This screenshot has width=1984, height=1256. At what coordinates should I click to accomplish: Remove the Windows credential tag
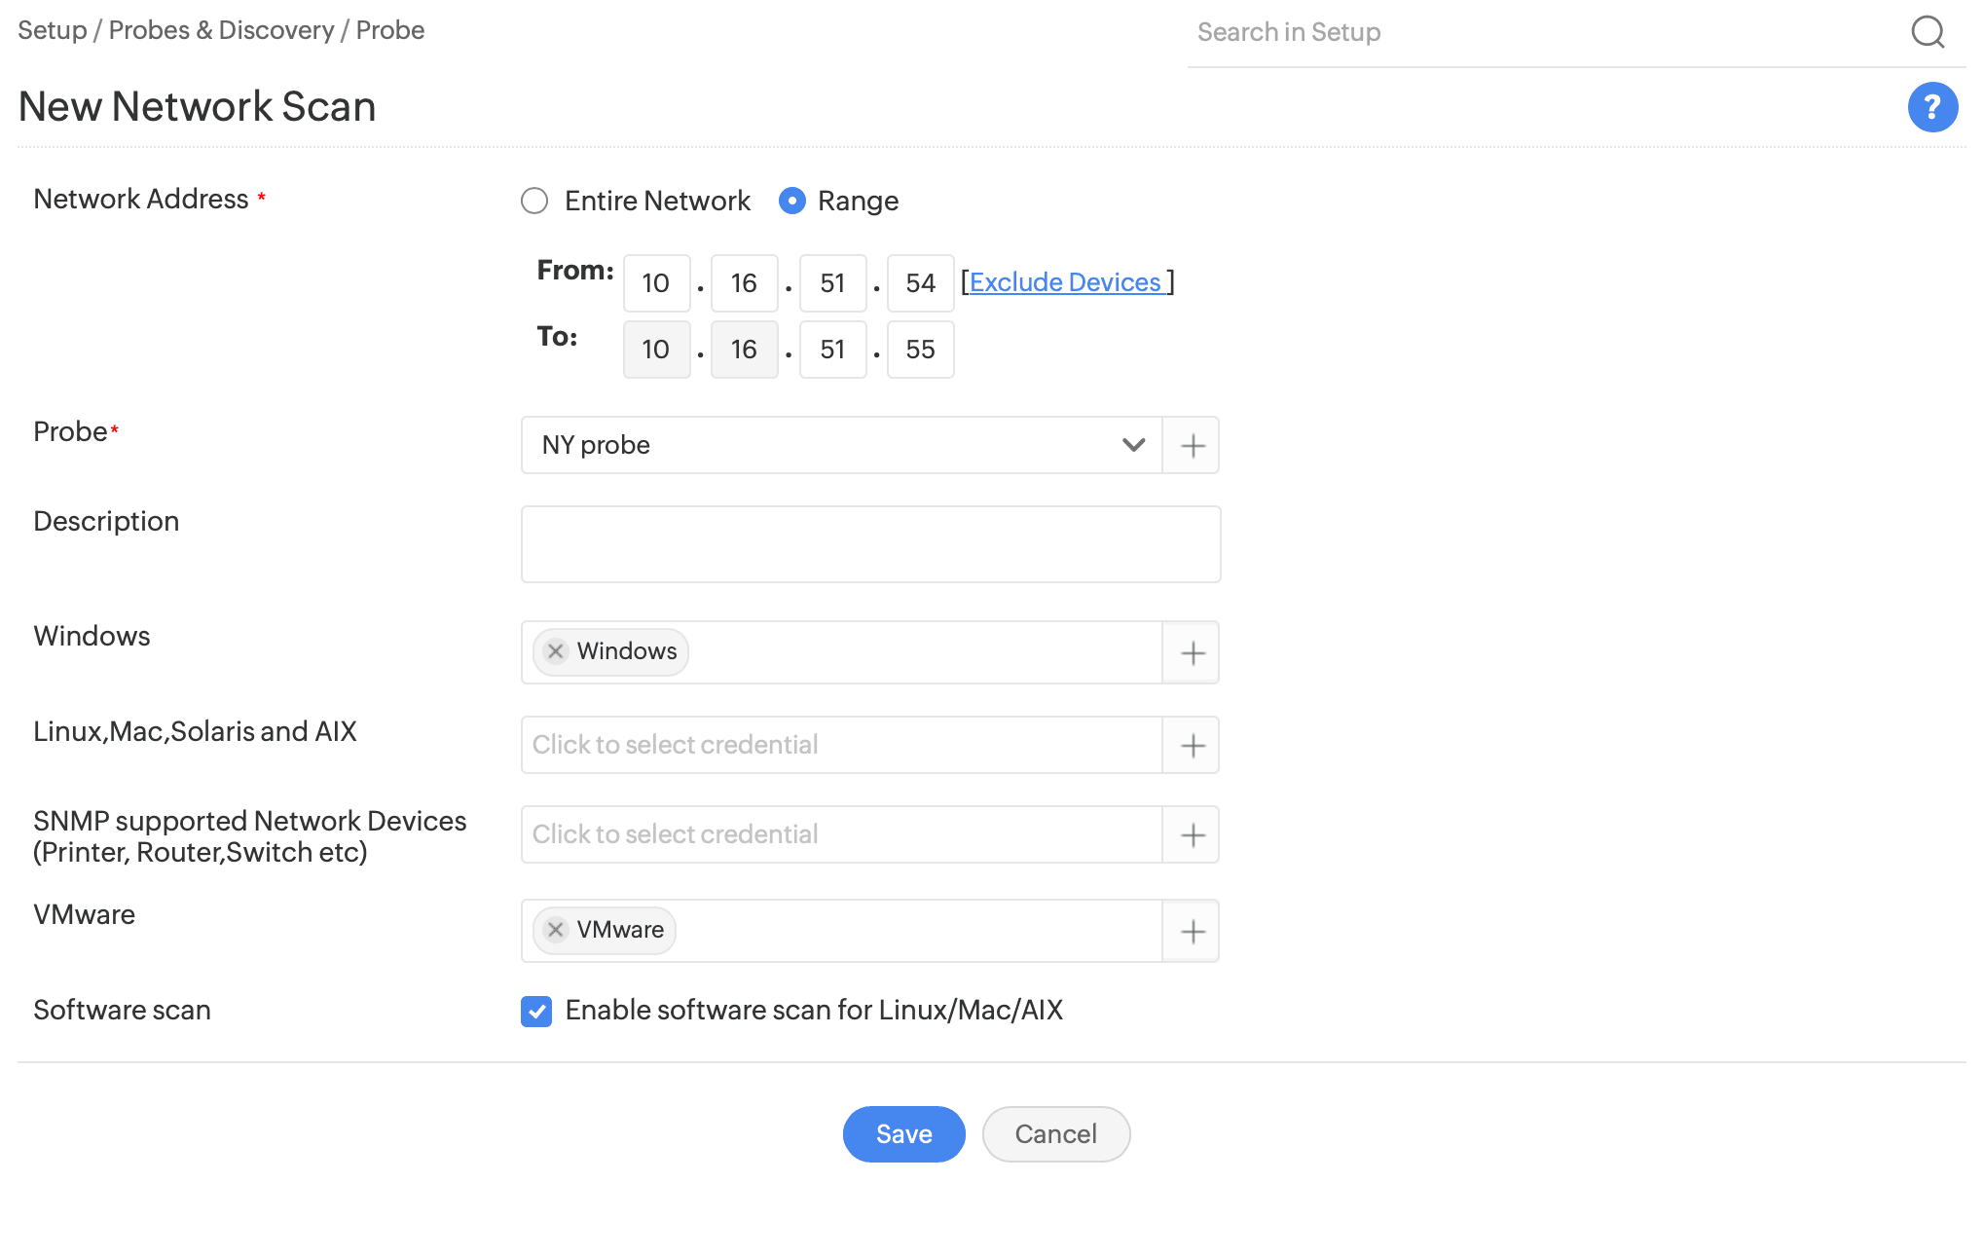point(556,651)
